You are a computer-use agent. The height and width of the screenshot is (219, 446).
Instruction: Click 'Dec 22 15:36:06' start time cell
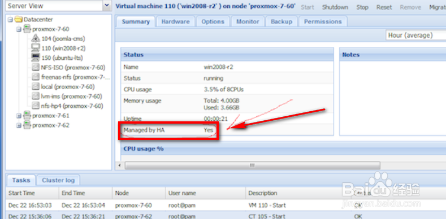tap(30, 216)
